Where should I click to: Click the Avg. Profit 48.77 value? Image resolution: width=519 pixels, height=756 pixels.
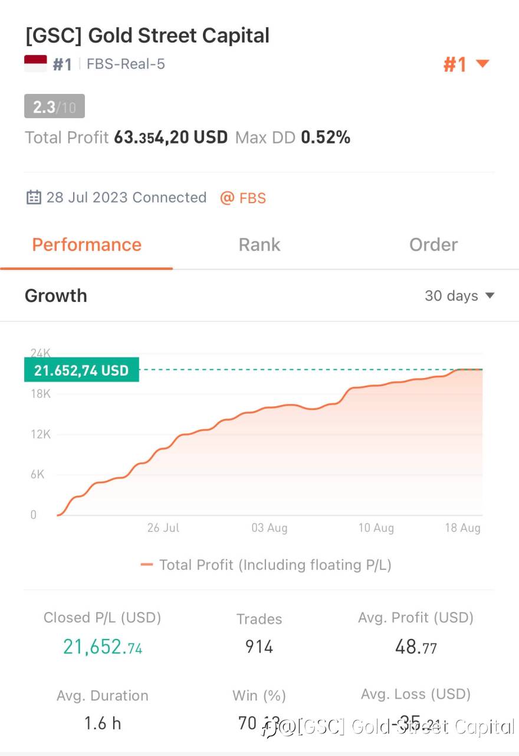416,647
